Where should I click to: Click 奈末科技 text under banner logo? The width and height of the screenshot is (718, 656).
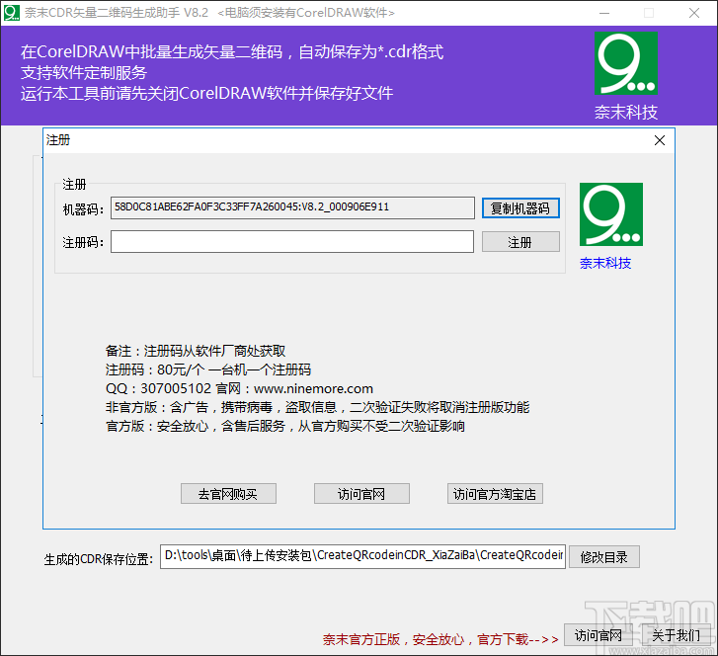(x=626, y=113)
